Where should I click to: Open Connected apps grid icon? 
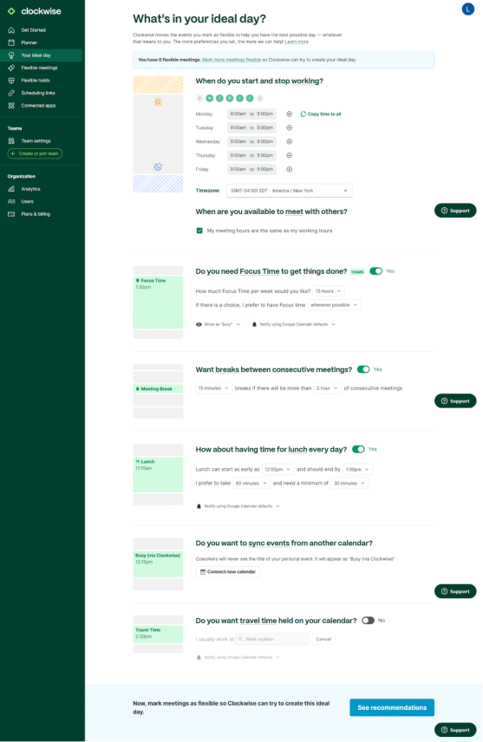tap(11, 106)
